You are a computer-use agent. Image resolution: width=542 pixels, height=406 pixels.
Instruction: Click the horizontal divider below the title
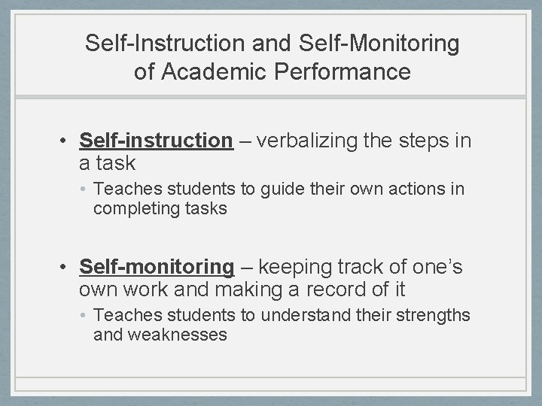tap(271, 97)
